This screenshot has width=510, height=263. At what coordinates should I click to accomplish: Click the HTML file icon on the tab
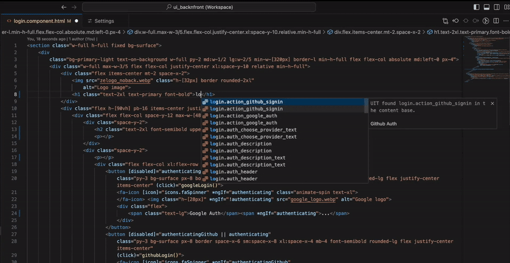[9, 21]
